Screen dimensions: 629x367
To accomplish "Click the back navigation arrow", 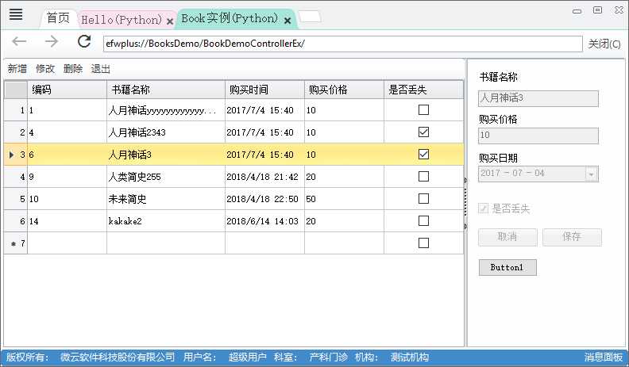I will point(20,42).
